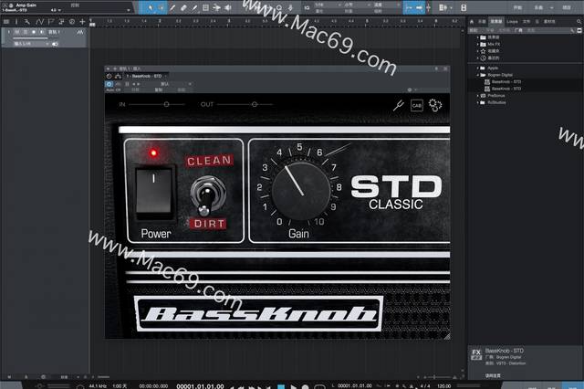Select the Range tool in the toolbar
Image resolution: width=584 pixels, height=389 pixels.
(x=162, y=7)
